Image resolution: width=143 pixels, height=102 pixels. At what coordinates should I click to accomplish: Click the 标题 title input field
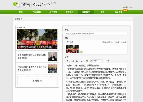tap(96, 34)
